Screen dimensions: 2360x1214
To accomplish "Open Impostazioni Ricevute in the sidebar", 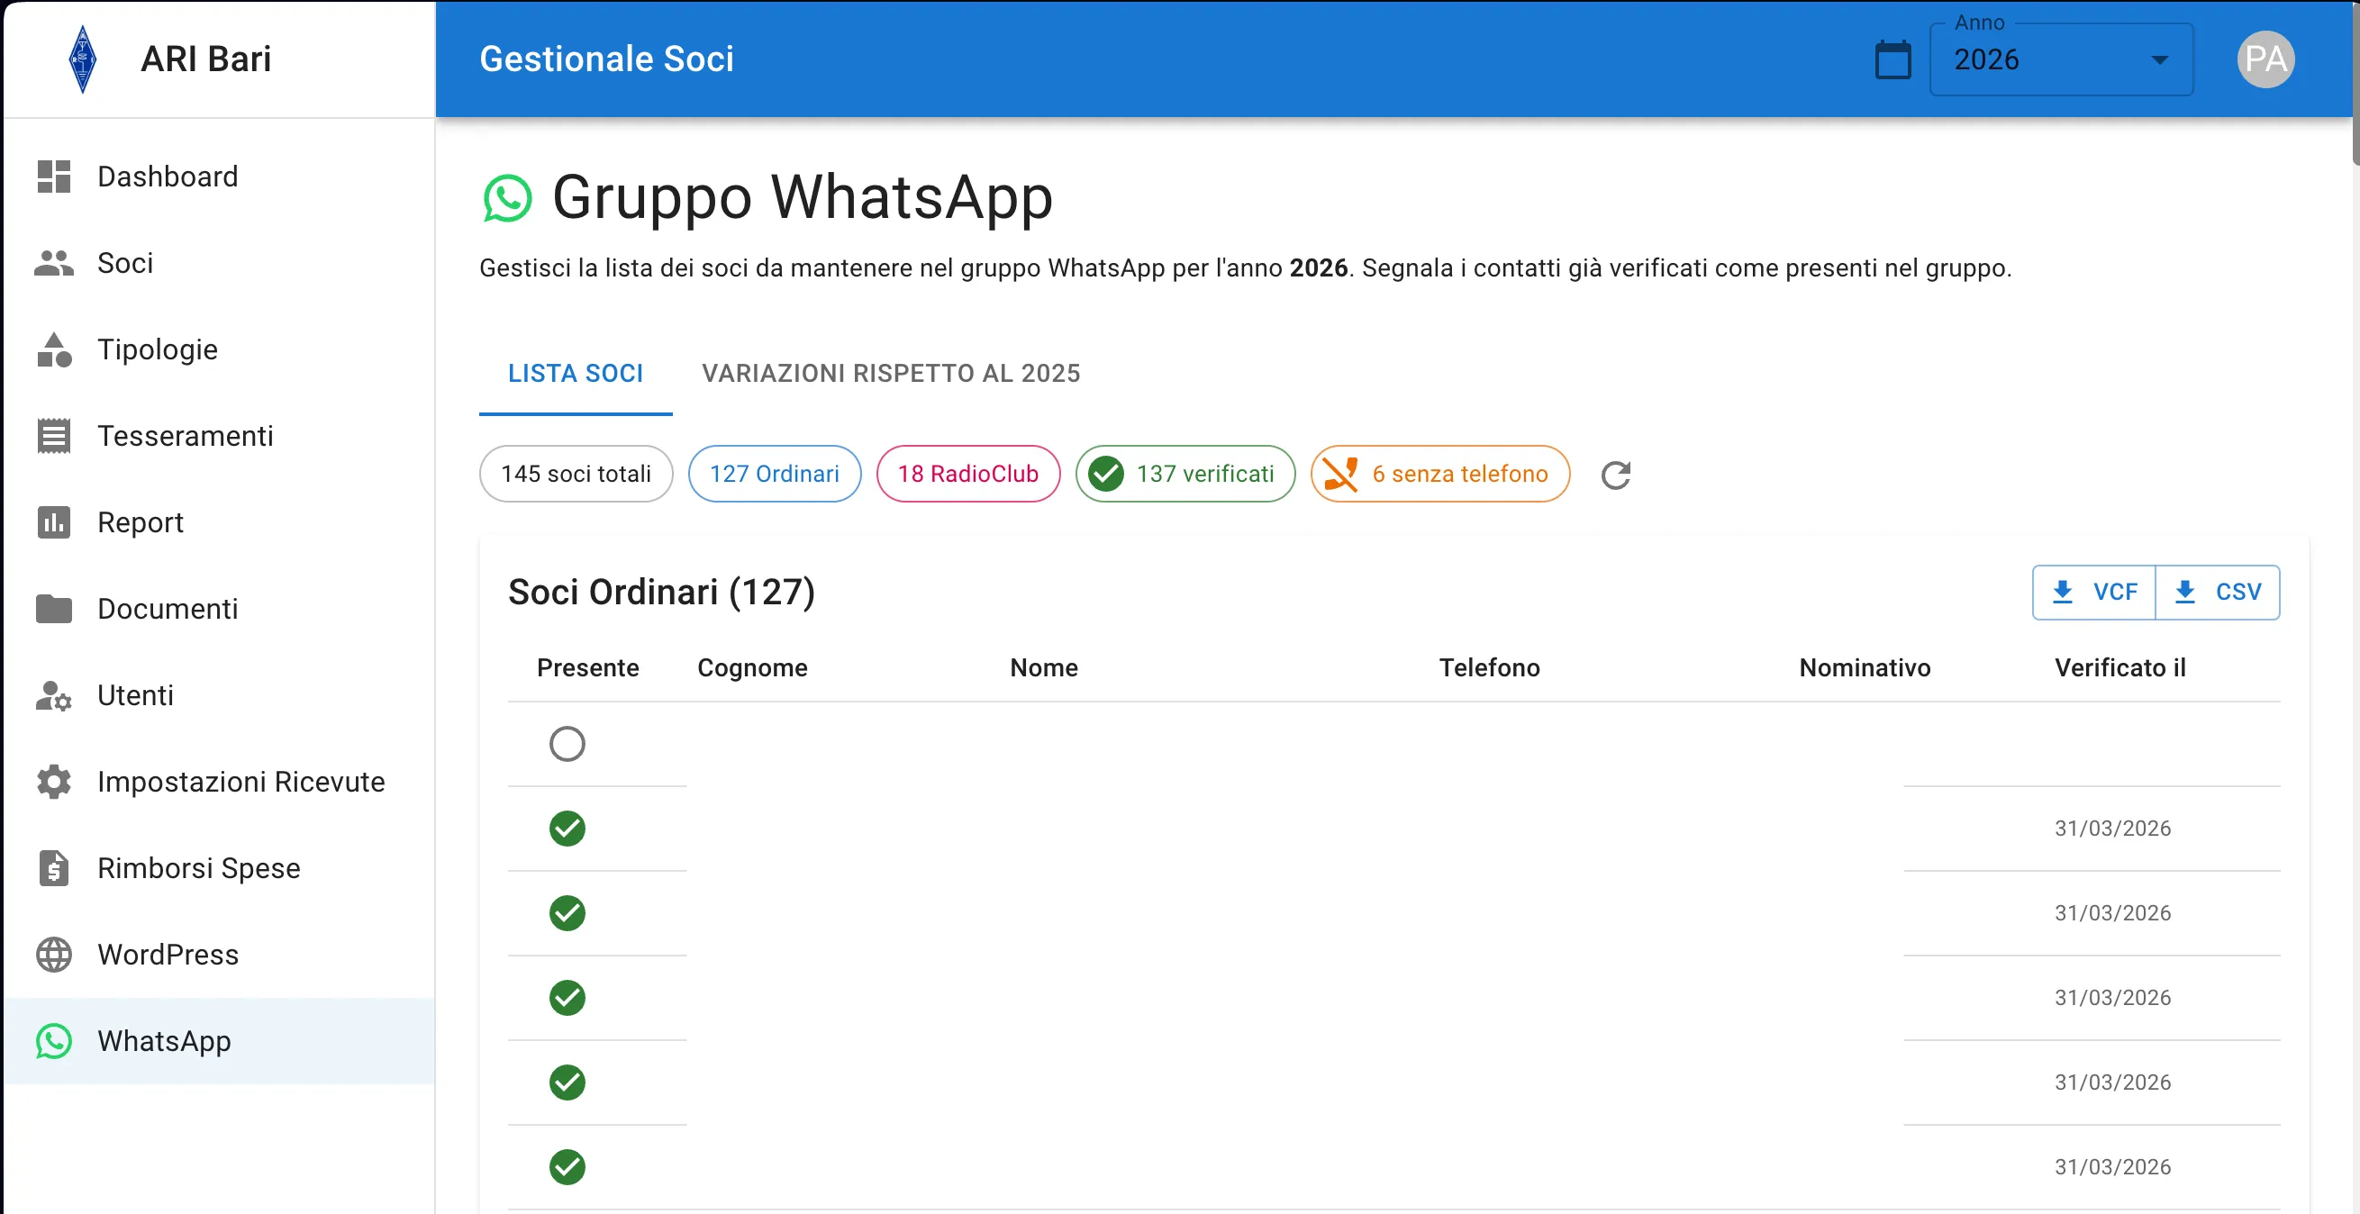I will tap(220, 782).
